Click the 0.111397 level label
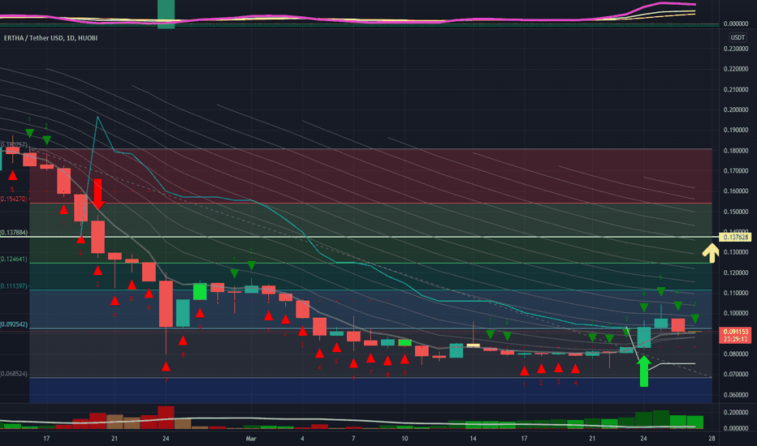Image resolution: width=757 pixels, height=446 pixels. (14, 286)
